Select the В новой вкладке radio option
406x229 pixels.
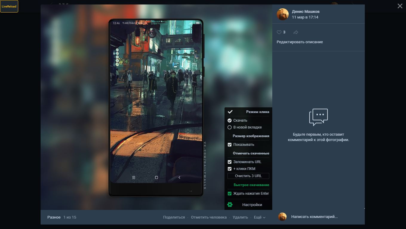point(230,127)
